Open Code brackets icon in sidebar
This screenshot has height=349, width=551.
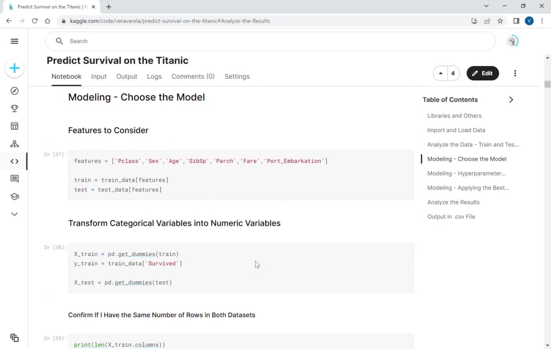(x=14, y=161)
